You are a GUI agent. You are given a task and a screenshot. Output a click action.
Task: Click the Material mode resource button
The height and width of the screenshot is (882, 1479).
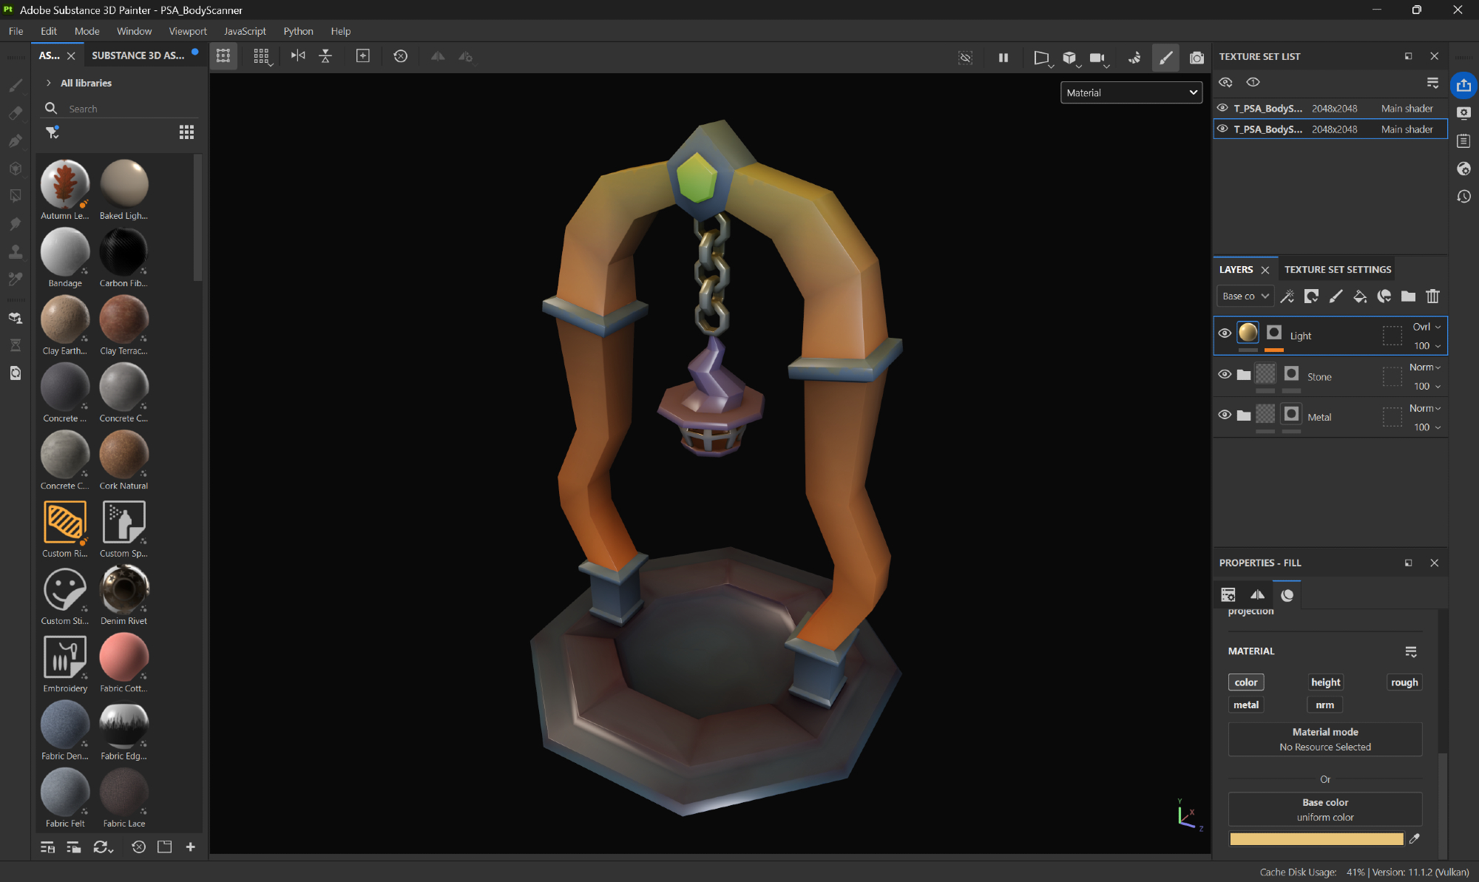1324,739
